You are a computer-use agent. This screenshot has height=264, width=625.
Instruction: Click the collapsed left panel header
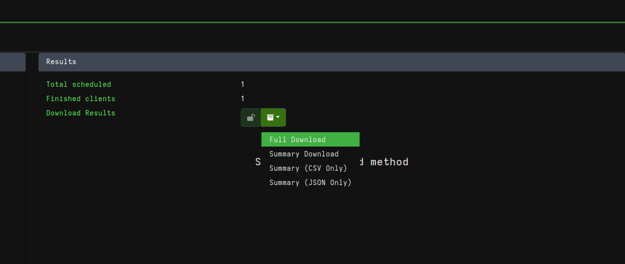[13, 62]
